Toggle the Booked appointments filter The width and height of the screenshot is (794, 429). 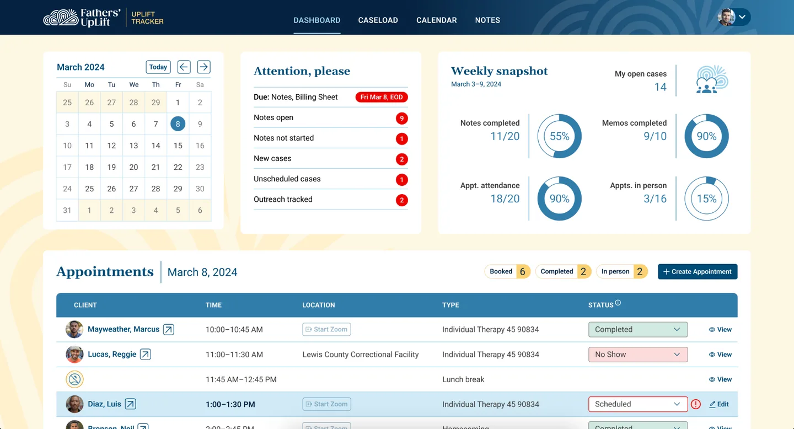click(507, 271)
